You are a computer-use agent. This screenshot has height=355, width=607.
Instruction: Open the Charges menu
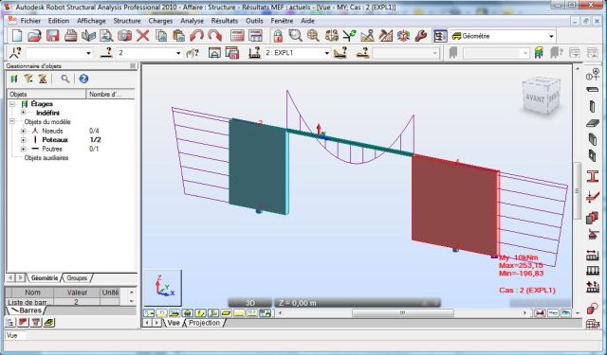point(160,21)
